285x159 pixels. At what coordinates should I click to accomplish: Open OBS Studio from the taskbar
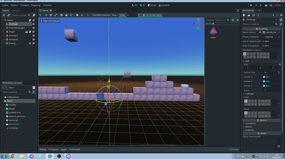click(59, 156)
